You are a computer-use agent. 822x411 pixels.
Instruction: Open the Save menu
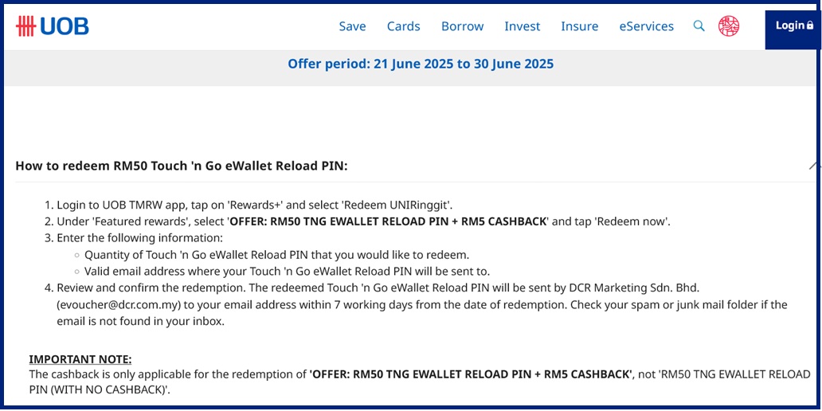pos(352,26)
